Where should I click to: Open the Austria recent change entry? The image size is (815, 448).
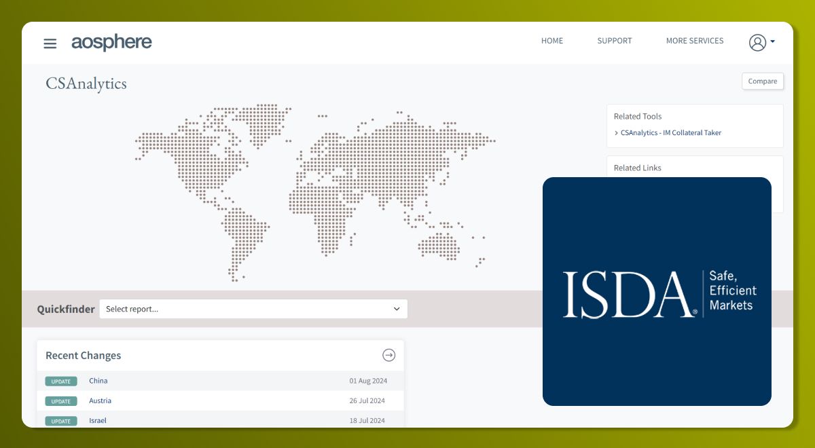pyautogui.click(x=100, y=400)
